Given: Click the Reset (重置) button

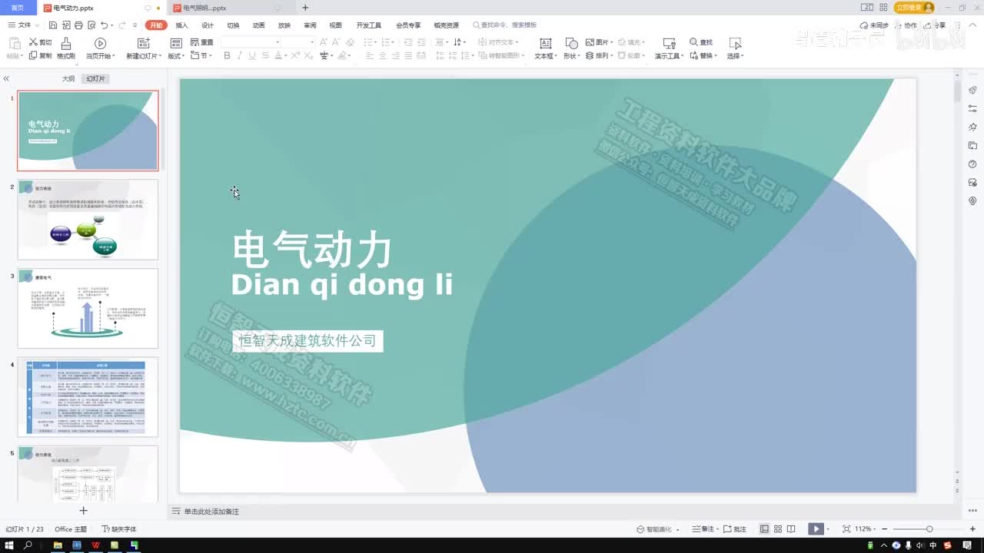Looking at the screenshot, I should point(201,42).
